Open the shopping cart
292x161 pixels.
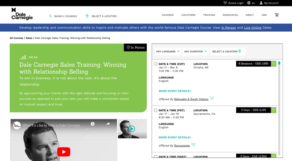(x=277, y=15)
